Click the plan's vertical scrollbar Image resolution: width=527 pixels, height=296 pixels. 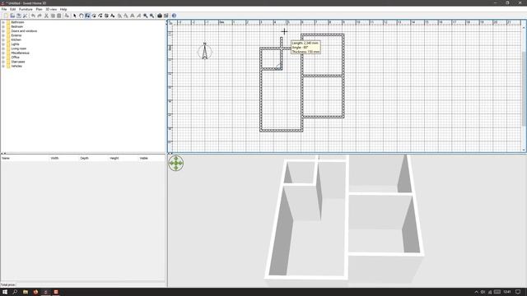tap(524, 88)
